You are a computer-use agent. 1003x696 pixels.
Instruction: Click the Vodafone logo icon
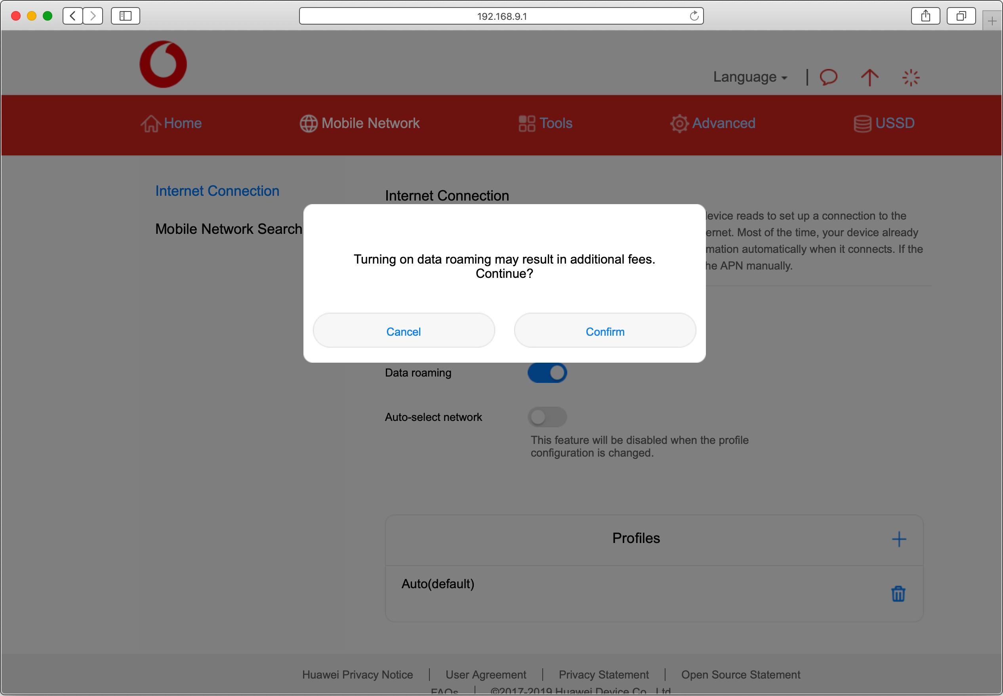point(163,65)
